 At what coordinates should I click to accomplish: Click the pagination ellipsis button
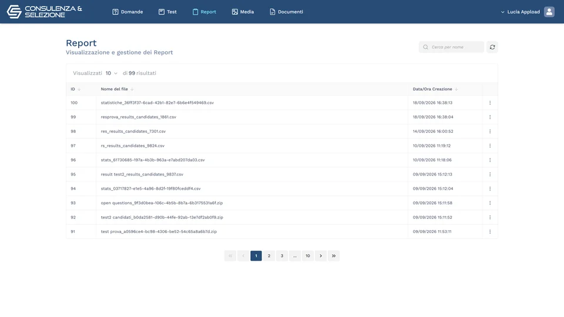pyautogui.click(x=295, y=256)
